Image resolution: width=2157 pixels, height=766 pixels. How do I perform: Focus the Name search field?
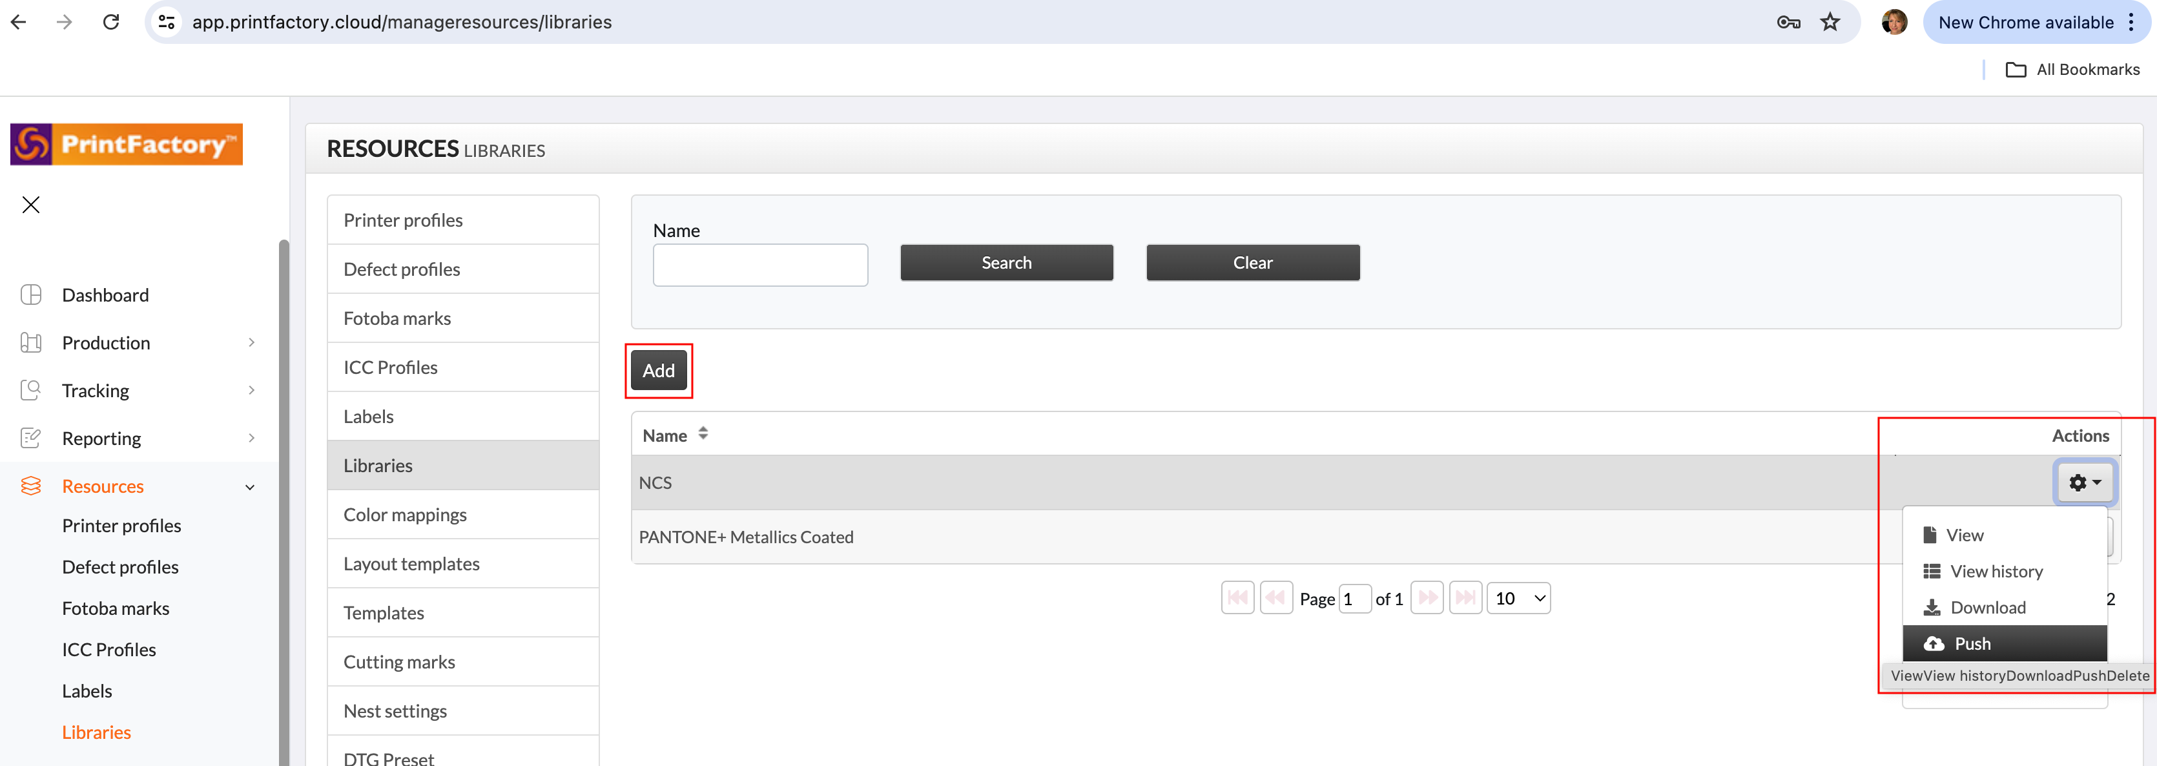point(760,265)
